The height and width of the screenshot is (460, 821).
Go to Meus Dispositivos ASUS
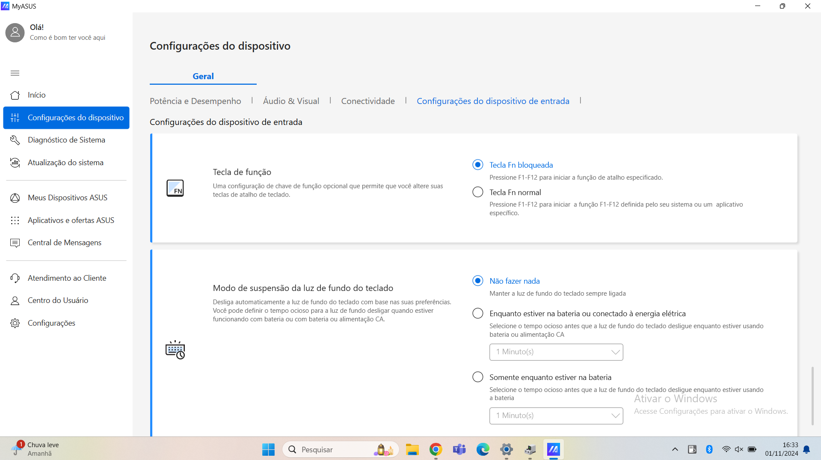click(66, 198)
